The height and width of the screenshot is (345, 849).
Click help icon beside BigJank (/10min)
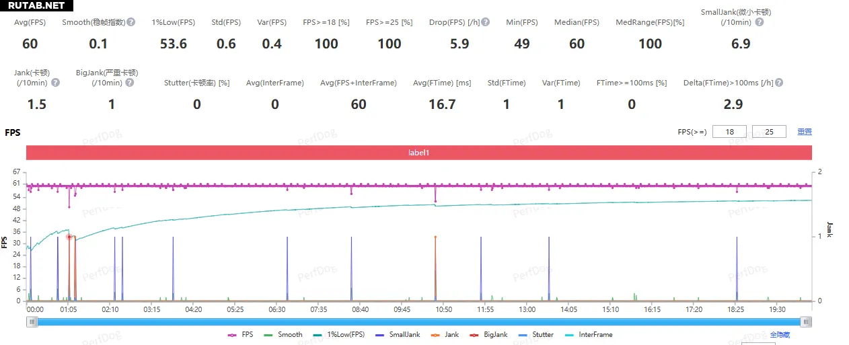click(129, 83)
